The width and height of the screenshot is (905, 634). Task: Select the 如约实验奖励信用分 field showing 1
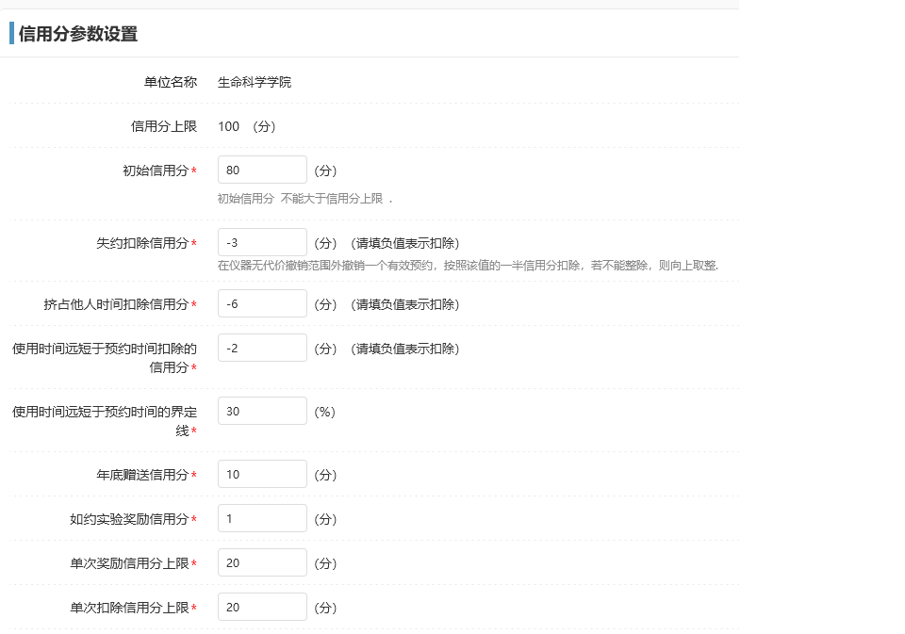coord(261,517)
